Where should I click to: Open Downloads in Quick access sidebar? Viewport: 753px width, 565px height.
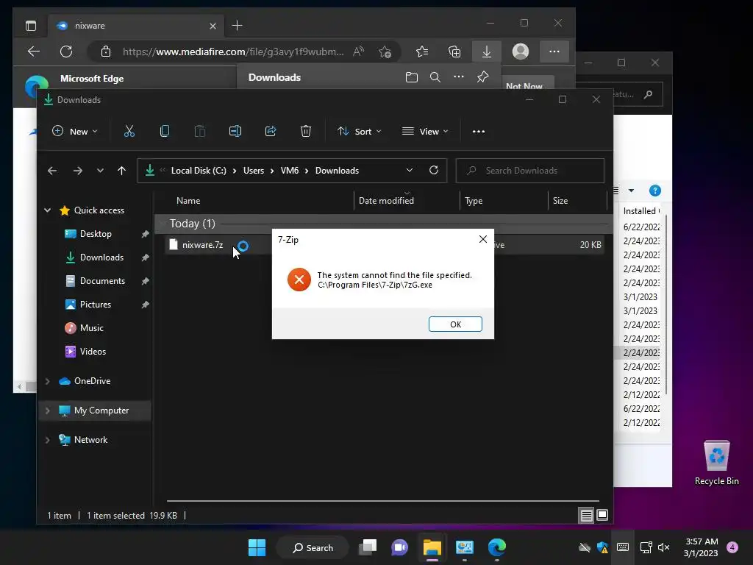click(x=101, y=257)
